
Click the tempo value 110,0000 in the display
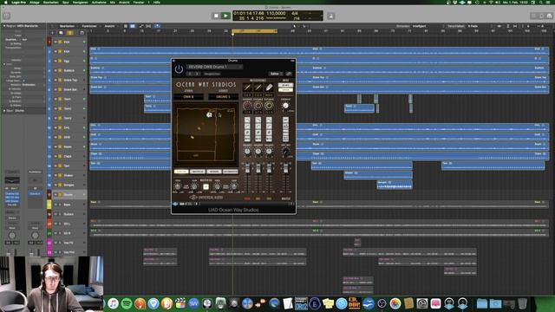pyautogui.click(x=276, y=13)
